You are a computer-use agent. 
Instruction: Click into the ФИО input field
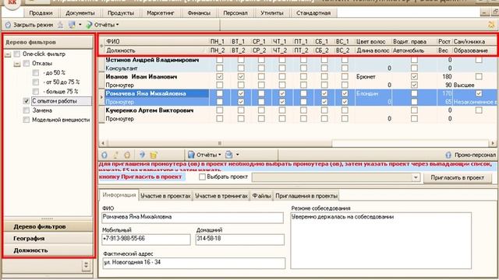[x=193, y=218]
